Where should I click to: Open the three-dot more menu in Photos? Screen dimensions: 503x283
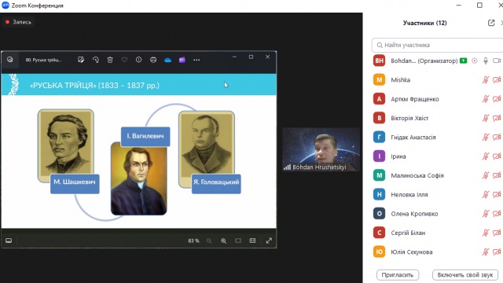pyautogui.click(x=196, y=60)
